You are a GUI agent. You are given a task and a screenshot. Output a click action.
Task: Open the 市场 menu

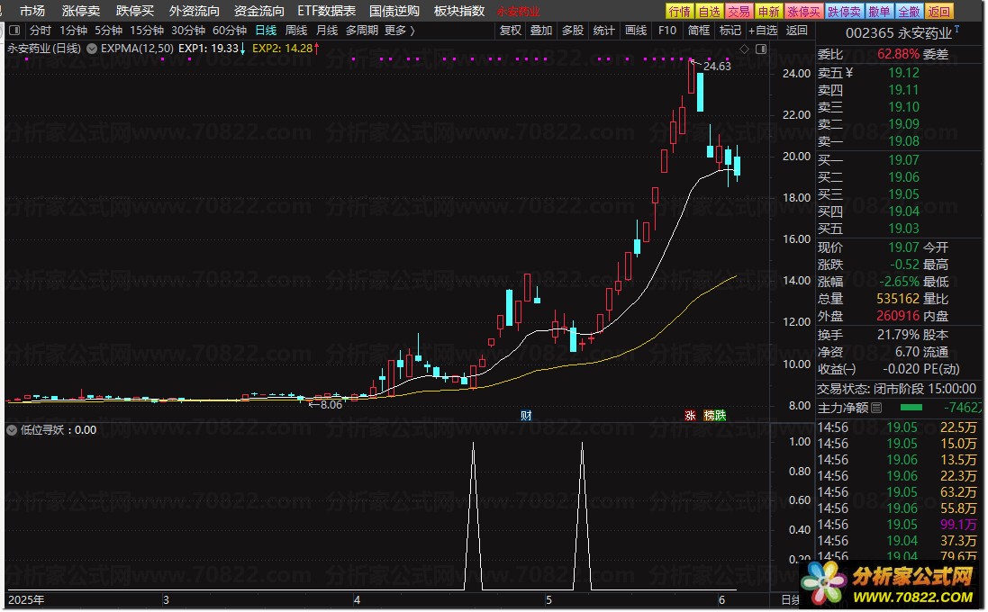[32, 12]
